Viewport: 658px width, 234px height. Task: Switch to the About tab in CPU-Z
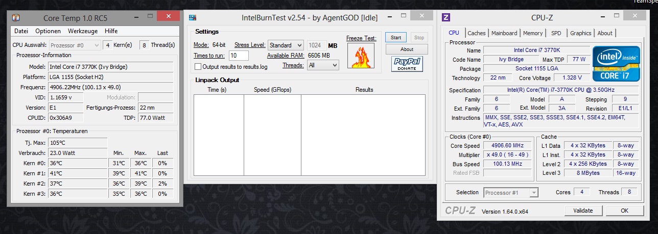605,33
